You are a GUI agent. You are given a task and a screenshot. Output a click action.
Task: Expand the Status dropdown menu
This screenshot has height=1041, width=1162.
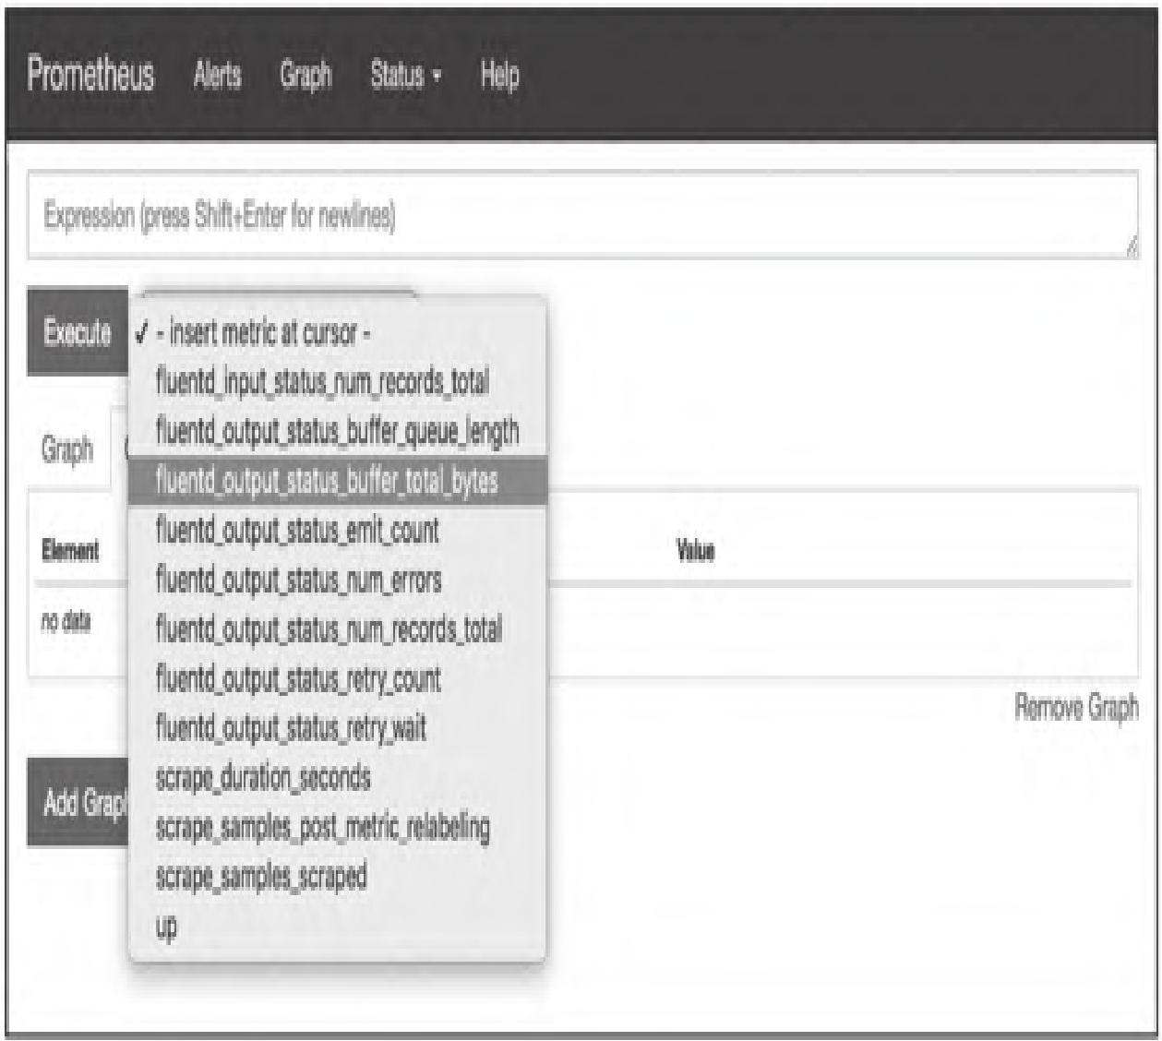click(x=405, y=75)
